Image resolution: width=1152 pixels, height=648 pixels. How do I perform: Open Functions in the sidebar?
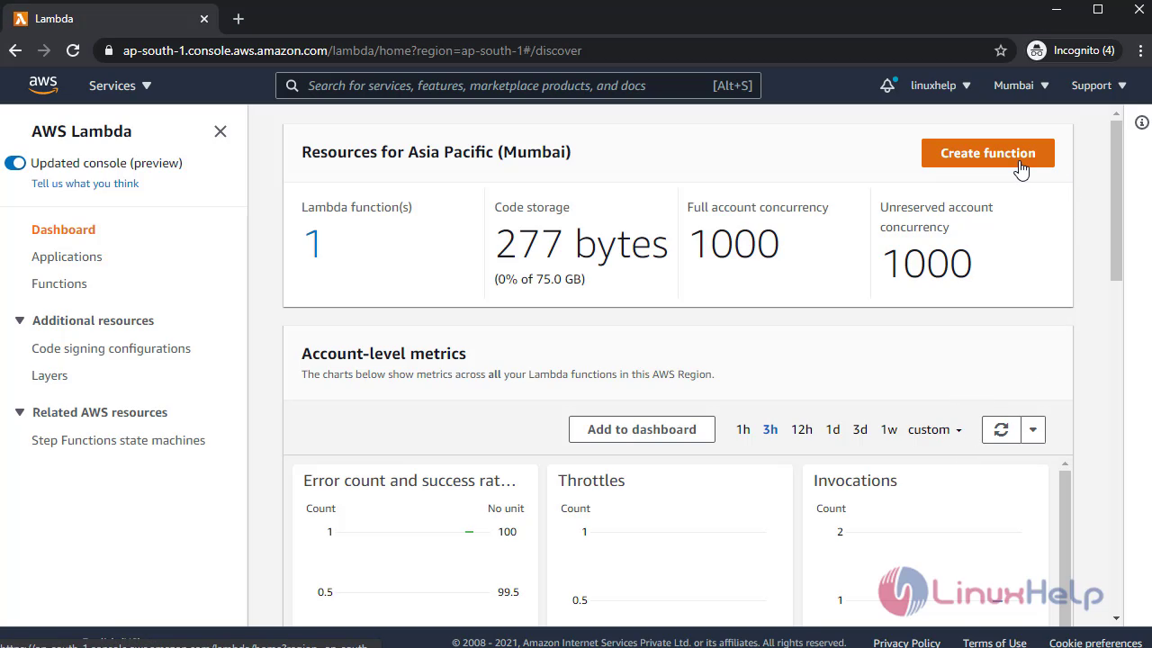[59, 283]
